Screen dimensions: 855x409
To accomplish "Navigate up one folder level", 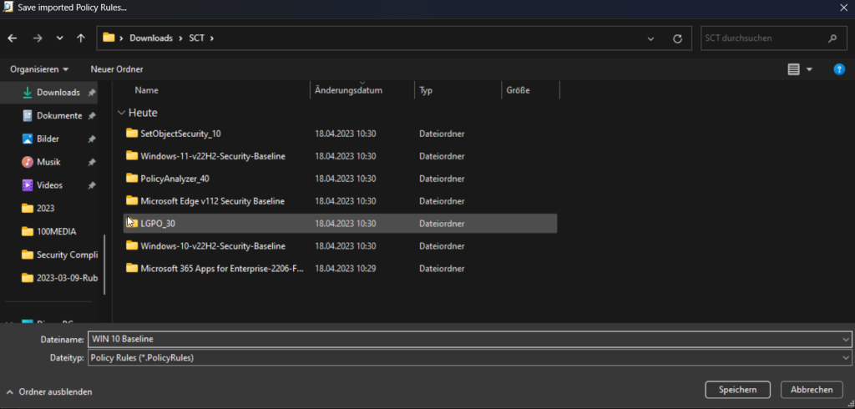I will coord(81,38).
